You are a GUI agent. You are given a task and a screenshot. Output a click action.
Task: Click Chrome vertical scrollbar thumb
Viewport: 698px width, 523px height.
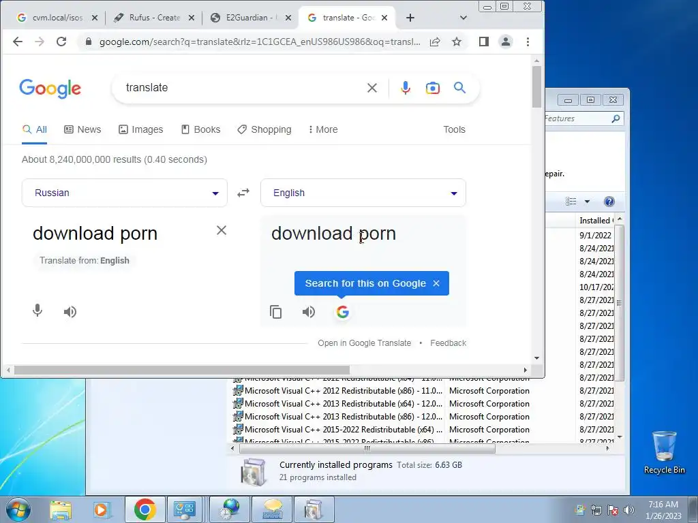tap(536, 86)
